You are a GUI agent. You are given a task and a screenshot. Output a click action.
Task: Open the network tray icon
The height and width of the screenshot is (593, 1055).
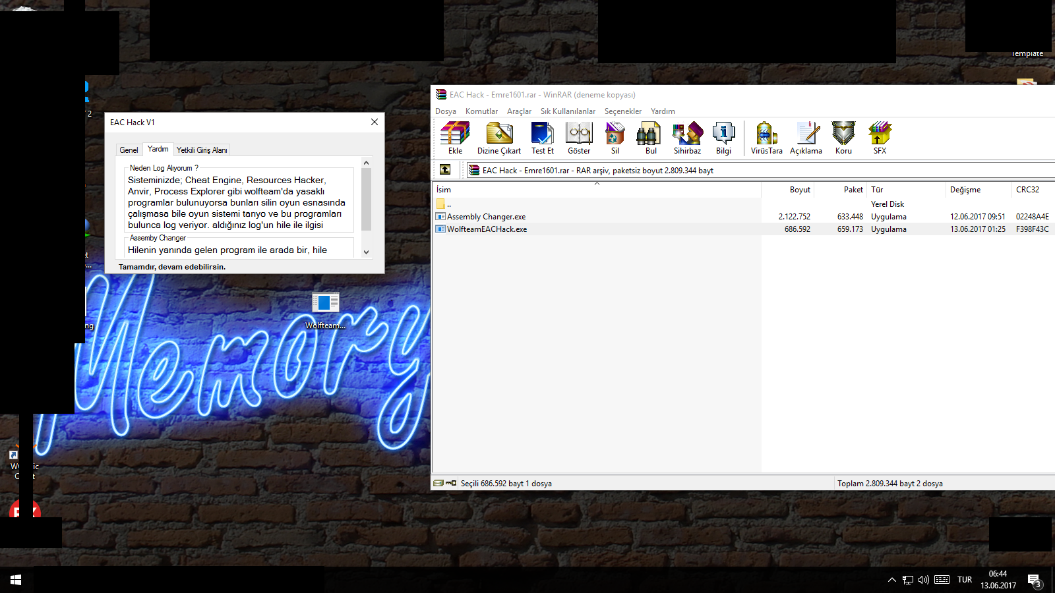[x=908, y=580]
